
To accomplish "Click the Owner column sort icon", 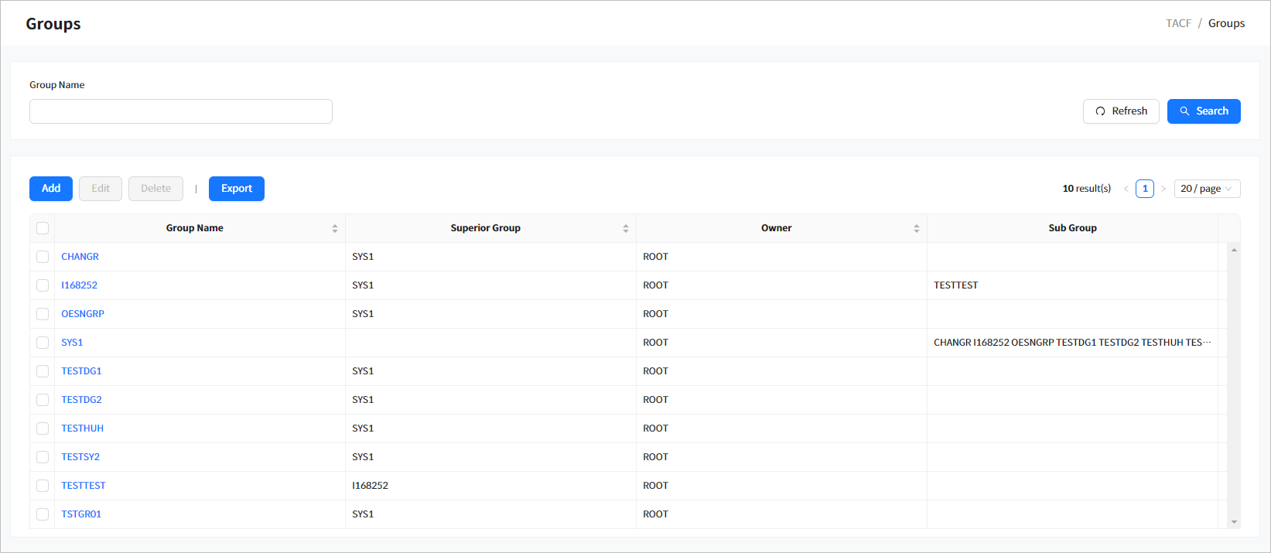I will (x=916, y=228).
